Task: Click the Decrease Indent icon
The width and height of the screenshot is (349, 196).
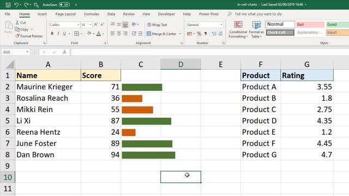Action: coord(134,34)
